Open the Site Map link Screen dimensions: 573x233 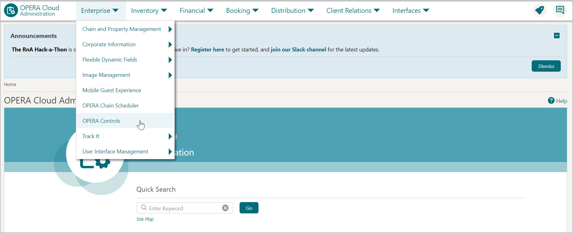(145, 219)
